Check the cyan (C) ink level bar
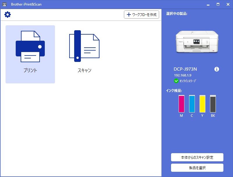The width and height of the screenshot is (233, 177). (192, 104)
